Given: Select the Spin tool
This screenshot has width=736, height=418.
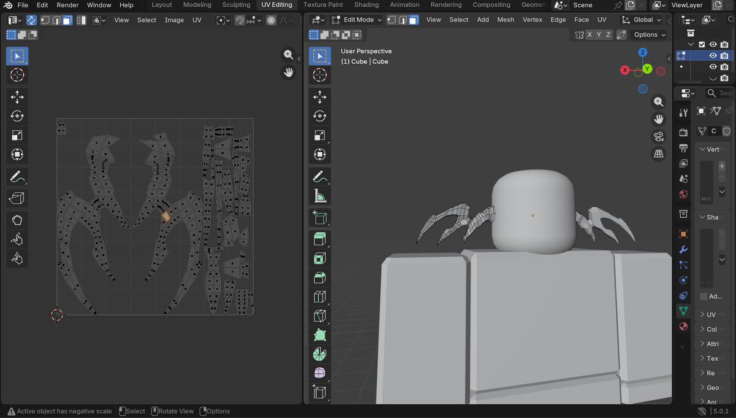Looking at the screenshot, I should (320, 354).
